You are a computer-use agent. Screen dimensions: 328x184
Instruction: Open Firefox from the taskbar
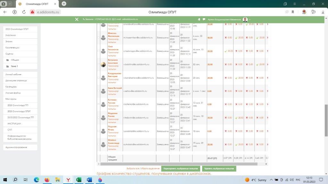point(47,180)
